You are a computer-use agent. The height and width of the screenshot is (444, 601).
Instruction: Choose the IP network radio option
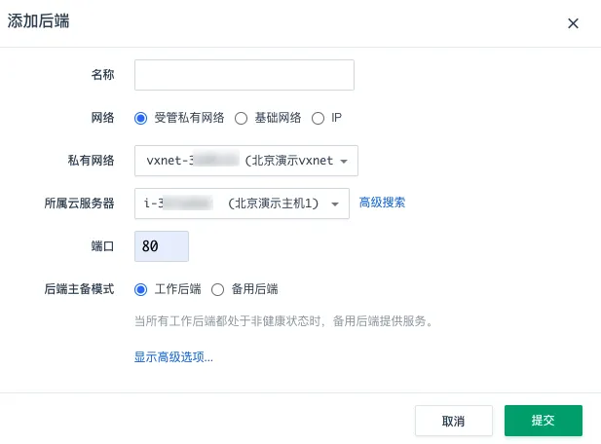(x=318, y=118)
